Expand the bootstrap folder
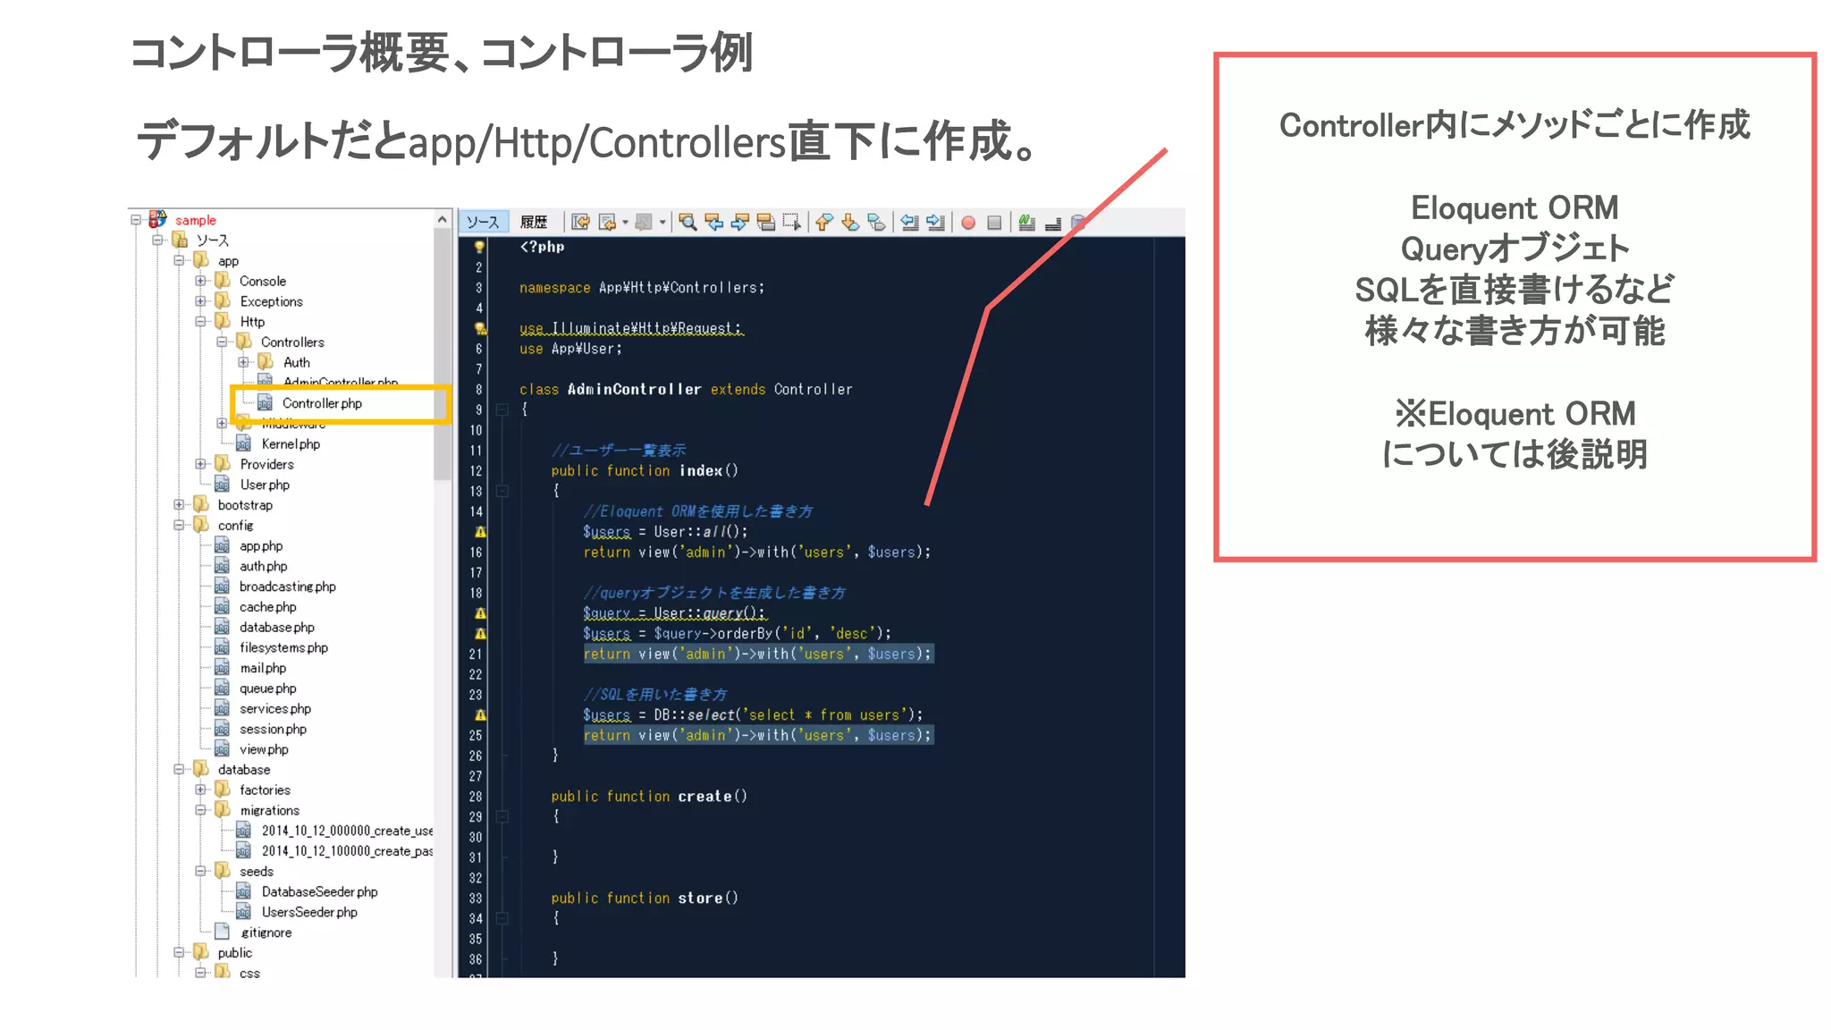 (x=179, y=504)
